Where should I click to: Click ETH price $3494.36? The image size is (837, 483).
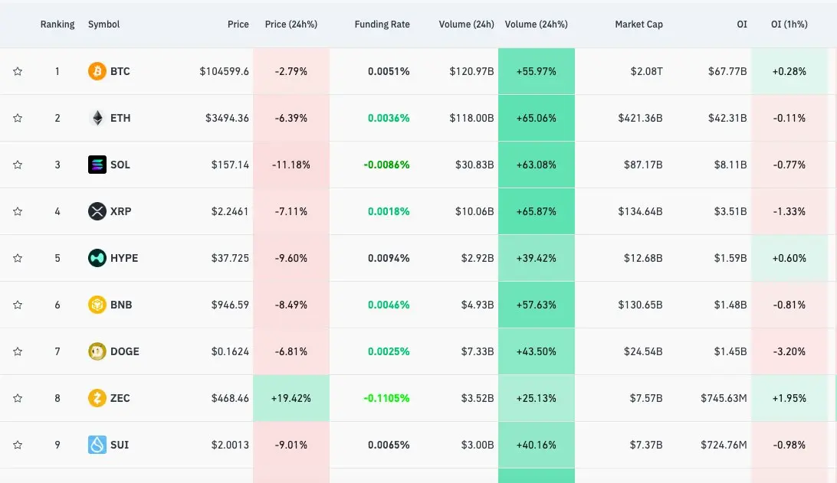(x=228, y=118)
